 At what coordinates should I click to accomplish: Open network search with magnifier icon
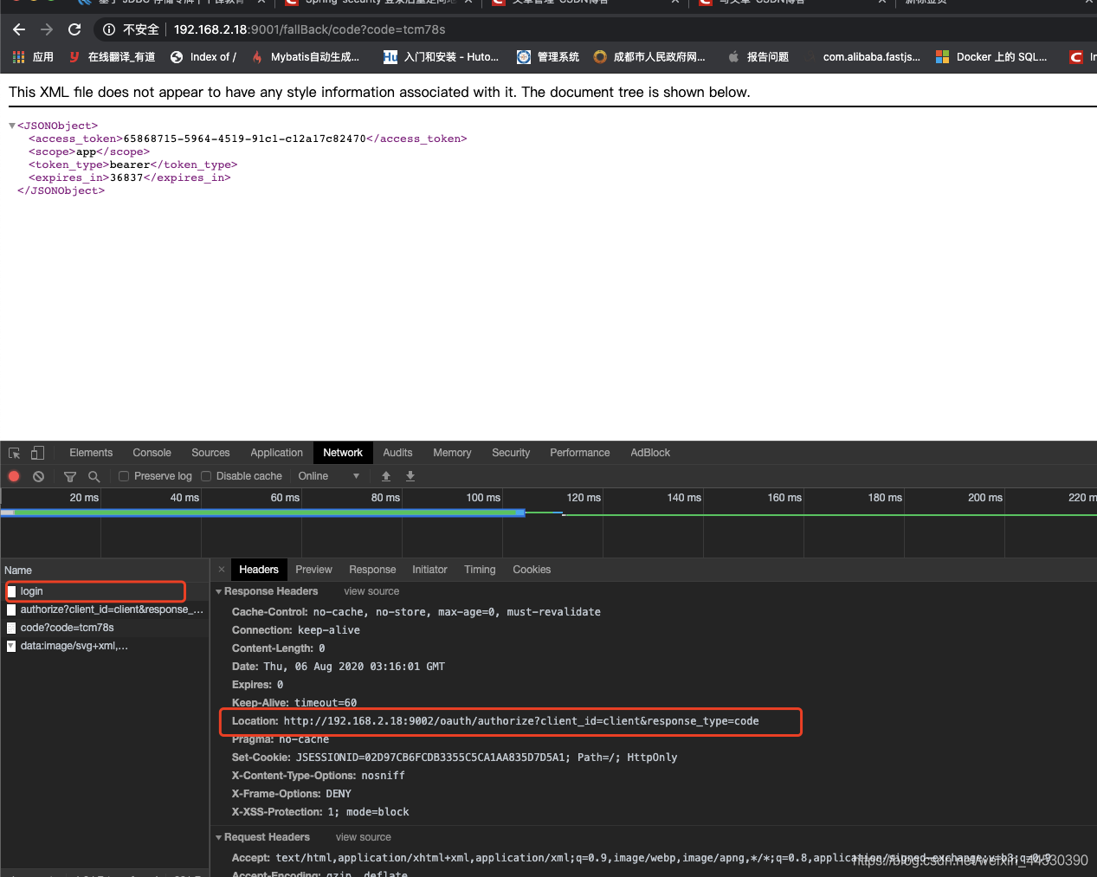pos(94,476)
